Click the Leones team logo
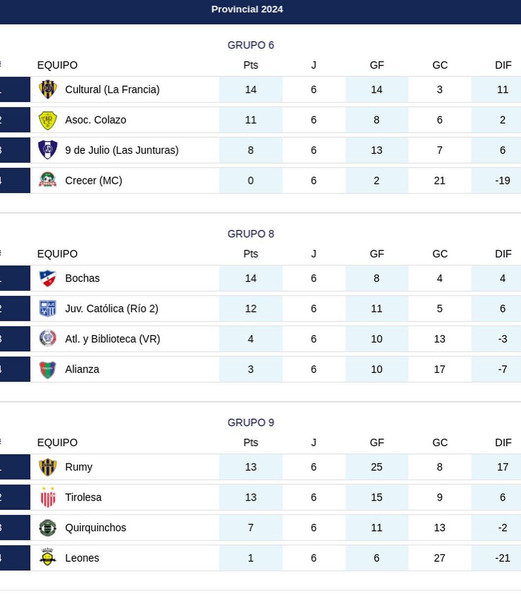Viewport: 521px width, 606px height. 48,558
